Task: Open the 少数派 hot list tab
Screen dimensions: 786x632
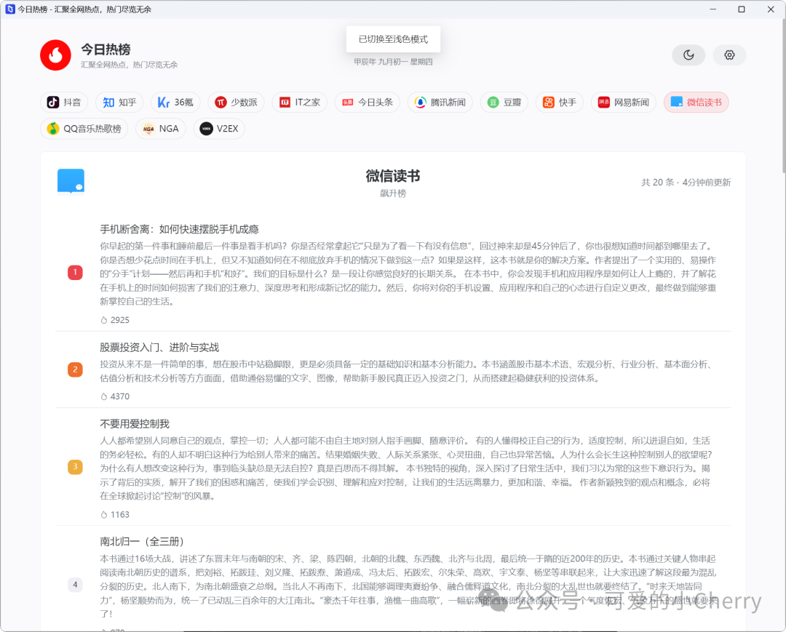Action: tap(236, 102)
